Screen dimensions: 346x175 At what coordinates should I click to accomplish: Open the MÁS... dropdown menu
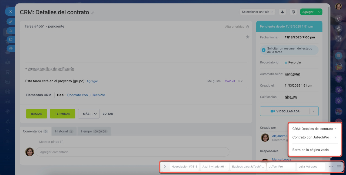pos(89,114)
